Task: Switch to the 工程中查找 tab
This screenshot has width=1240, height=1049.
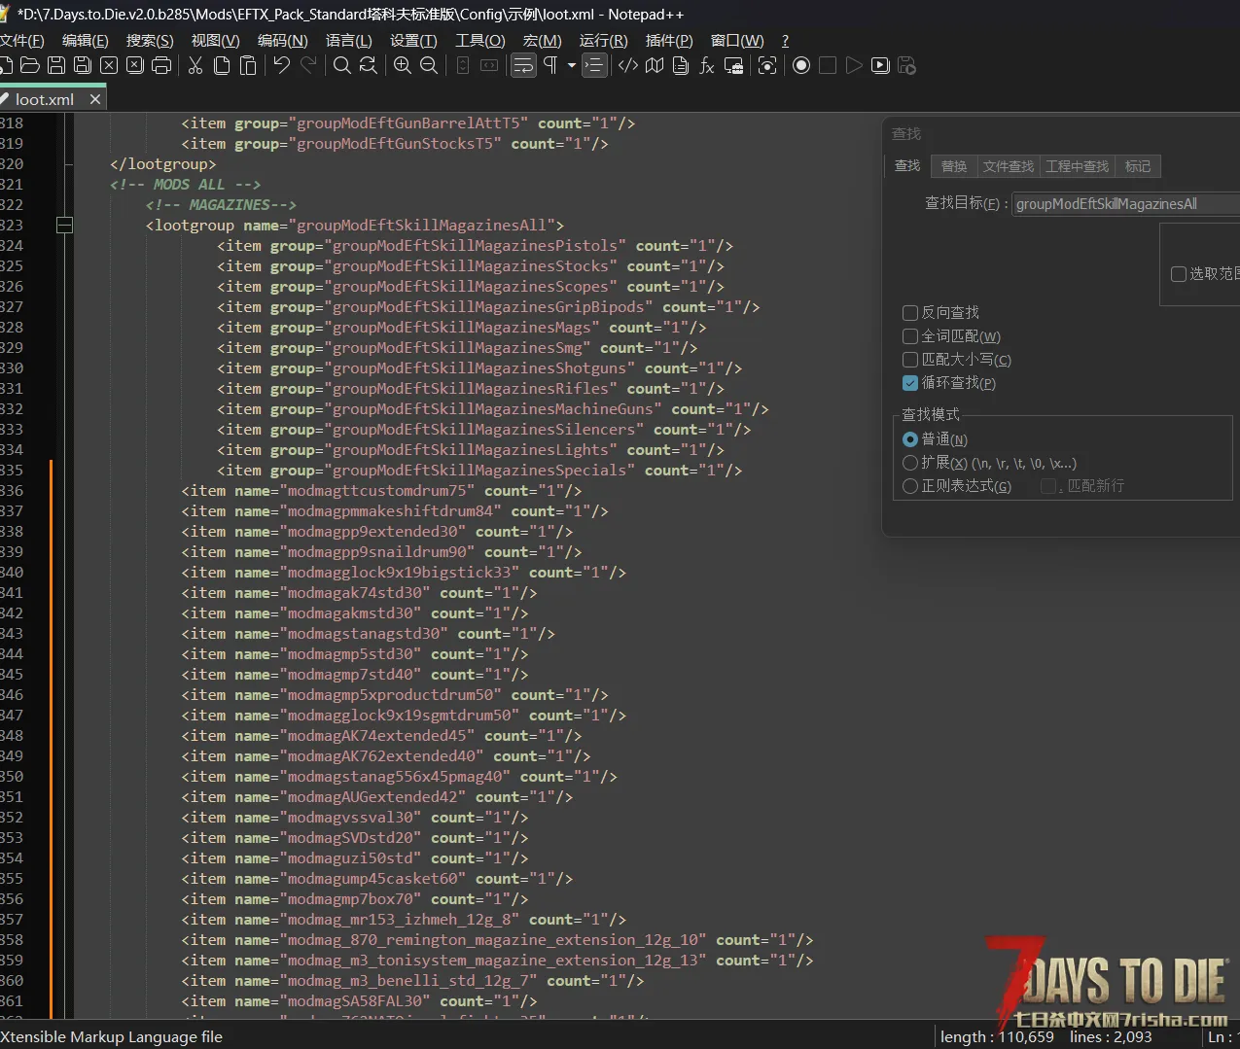Action: (x=1077, y=166)
